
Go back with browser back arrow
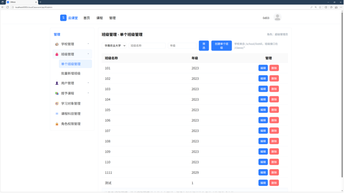pyautogui.click(x=2, y=7)
